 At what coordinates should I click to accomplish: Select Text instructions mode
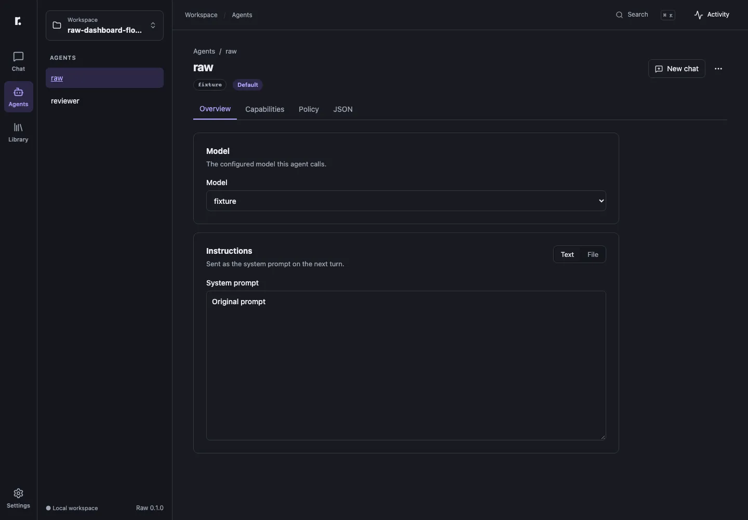(x=567, y=254)
